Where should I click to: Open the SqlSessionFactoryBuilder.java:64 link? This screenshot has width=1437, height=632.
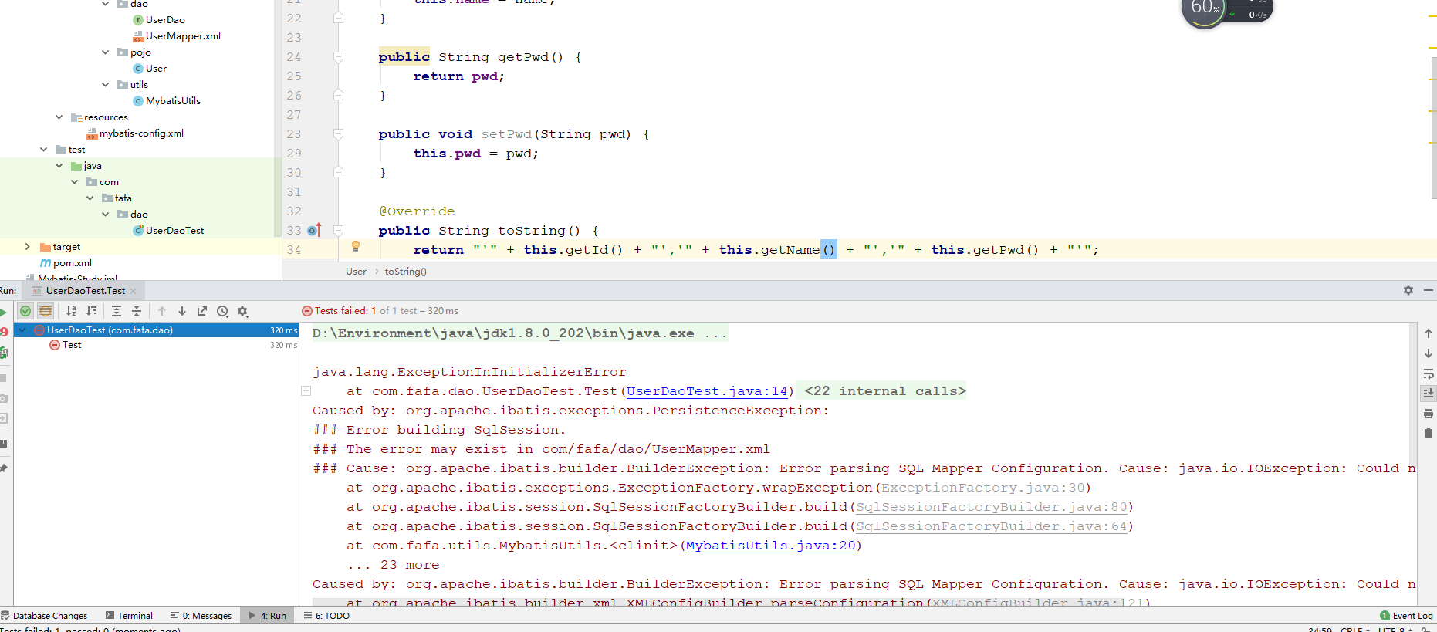pos(991,526)
